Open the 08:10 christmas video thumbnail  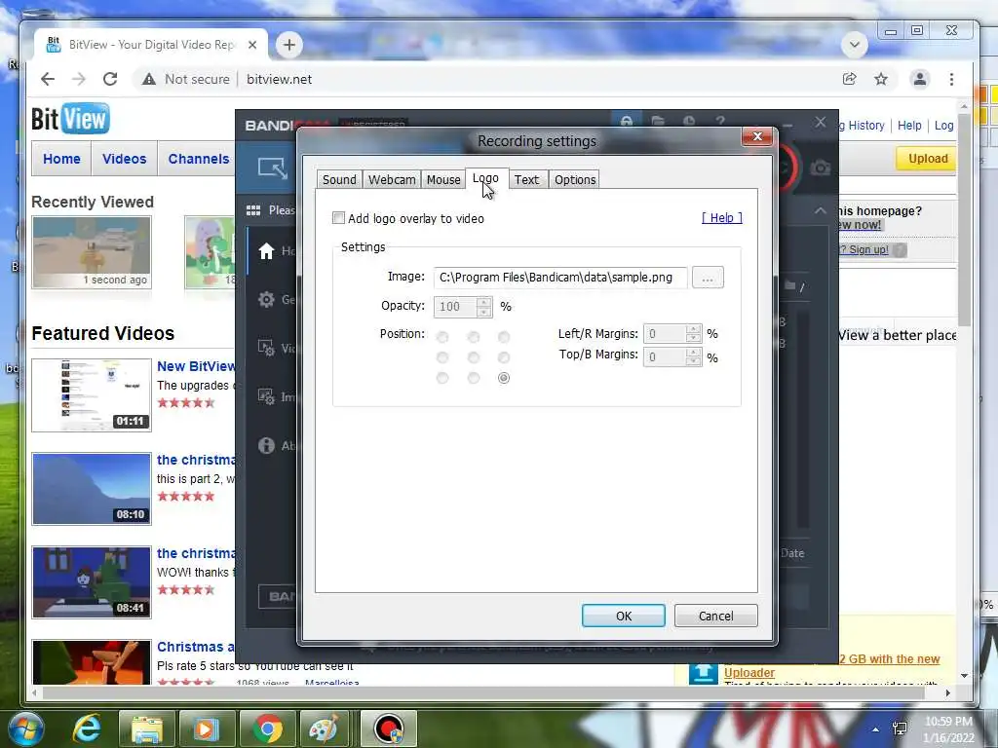(92, 489)
